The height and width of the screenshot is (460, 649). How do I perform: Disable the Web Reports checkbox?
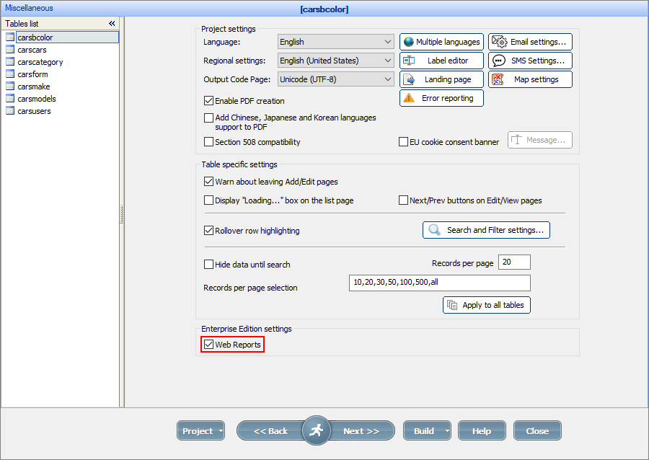tap(209, 345)
